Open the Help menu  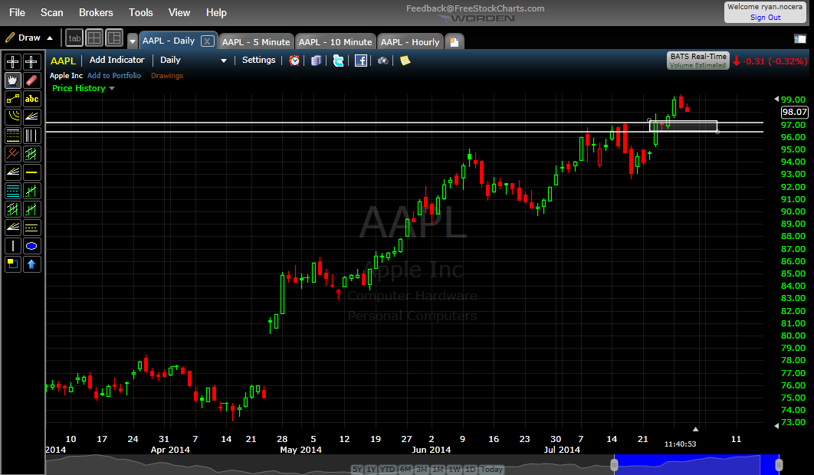pyautogui.click(x=216, y=12)
